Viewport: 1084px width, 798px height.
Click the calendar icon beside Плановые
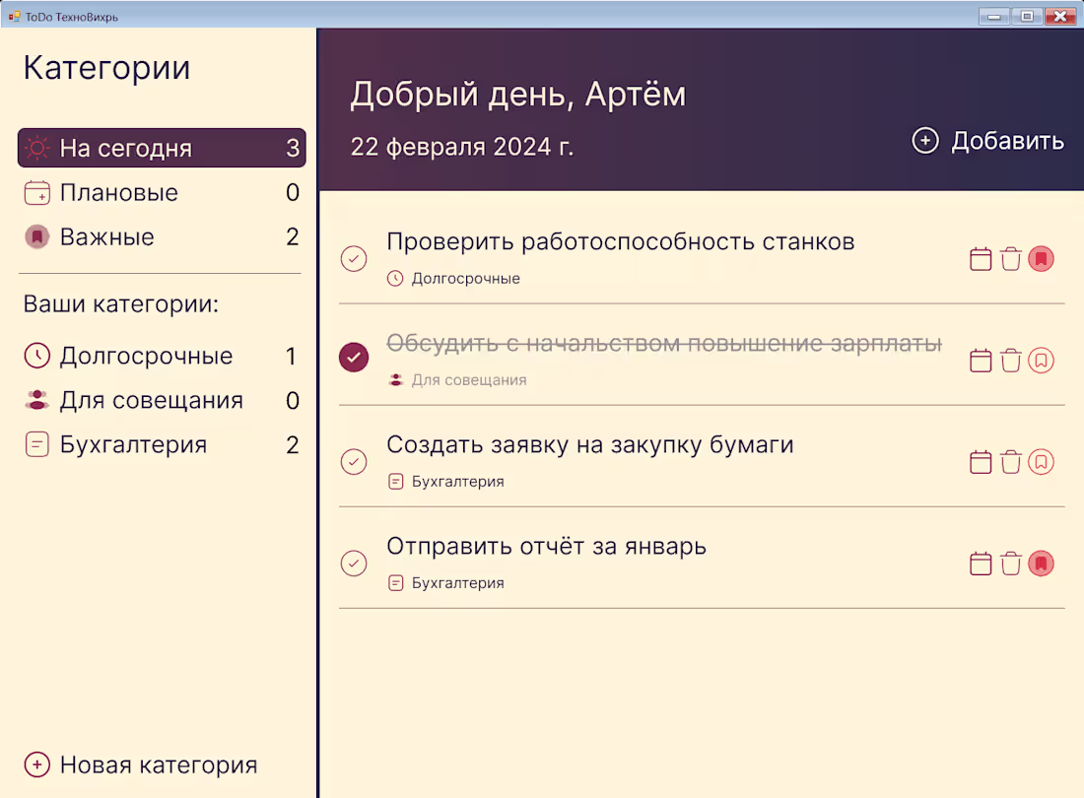pos(36,192)
